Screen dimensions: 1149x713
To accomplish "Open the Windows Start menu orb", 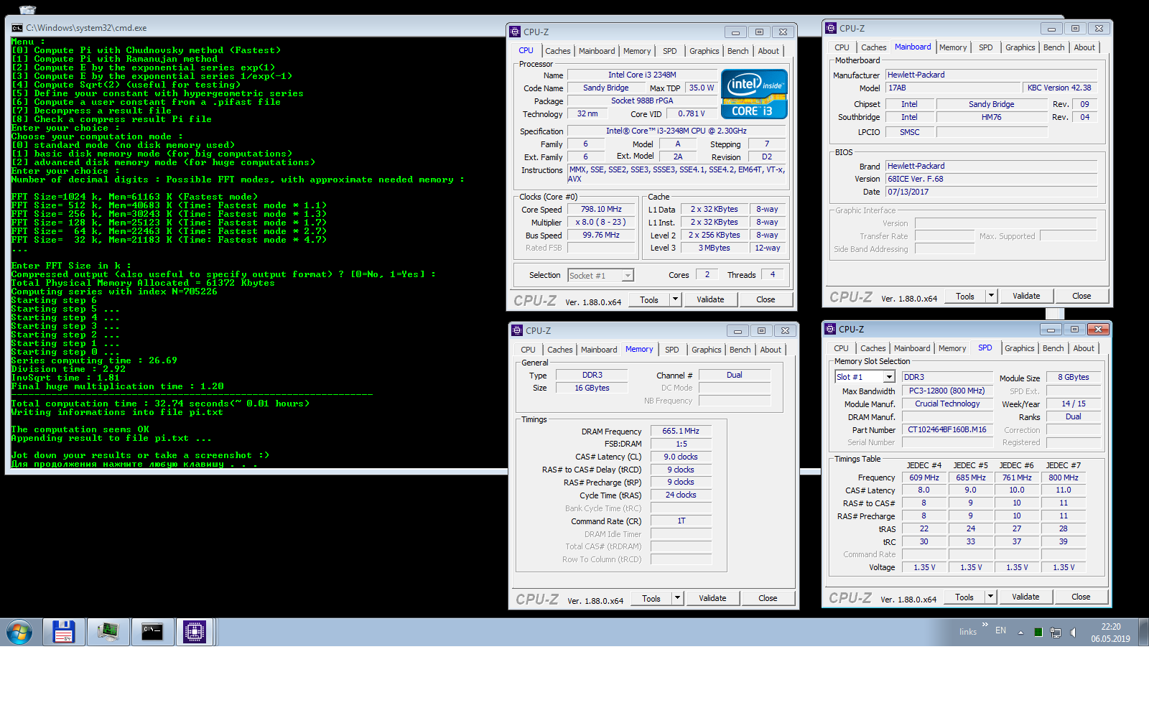I will click(x=19, y=633).
